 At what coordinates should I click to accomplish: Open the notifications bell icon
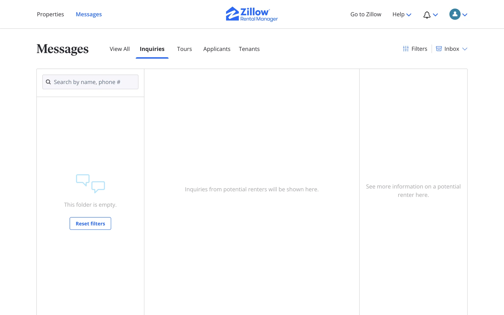click(427, 15)
